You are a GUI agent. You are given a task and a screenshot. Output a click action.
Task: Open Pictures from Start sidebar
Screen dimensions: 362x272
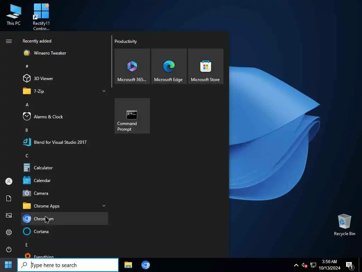pos(9,215)
